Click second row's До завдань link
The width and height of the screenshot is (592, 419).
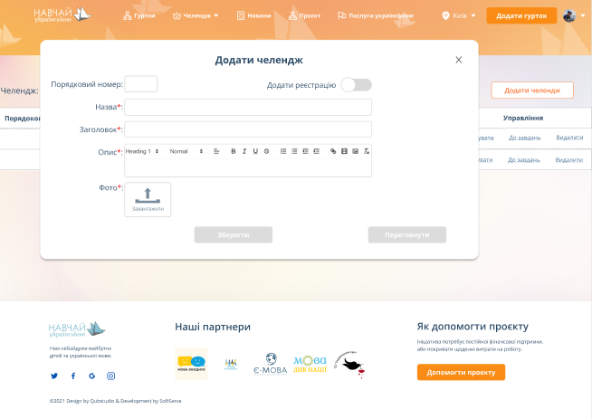pyautogui.click(x=524, y=160)
